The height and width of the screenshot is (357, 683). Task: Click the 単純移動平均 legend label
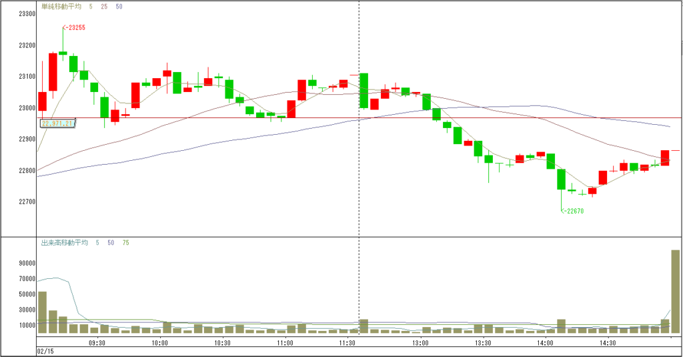(x=61, y=7)
